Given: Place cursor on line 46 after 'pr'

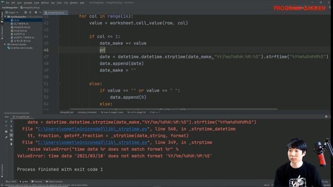Looking at the screenshot, I should (x=105, y=50).
